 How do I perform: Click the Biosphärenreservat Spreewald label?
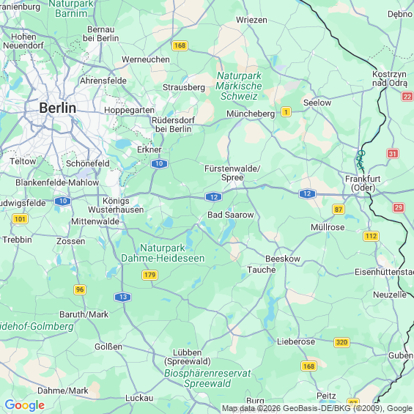point(207,378)
